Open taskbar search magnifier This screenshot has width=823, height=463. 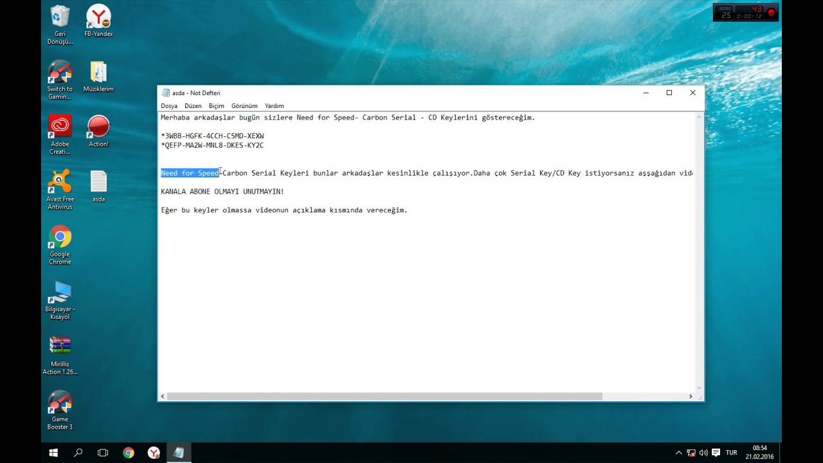coord(78,453)
